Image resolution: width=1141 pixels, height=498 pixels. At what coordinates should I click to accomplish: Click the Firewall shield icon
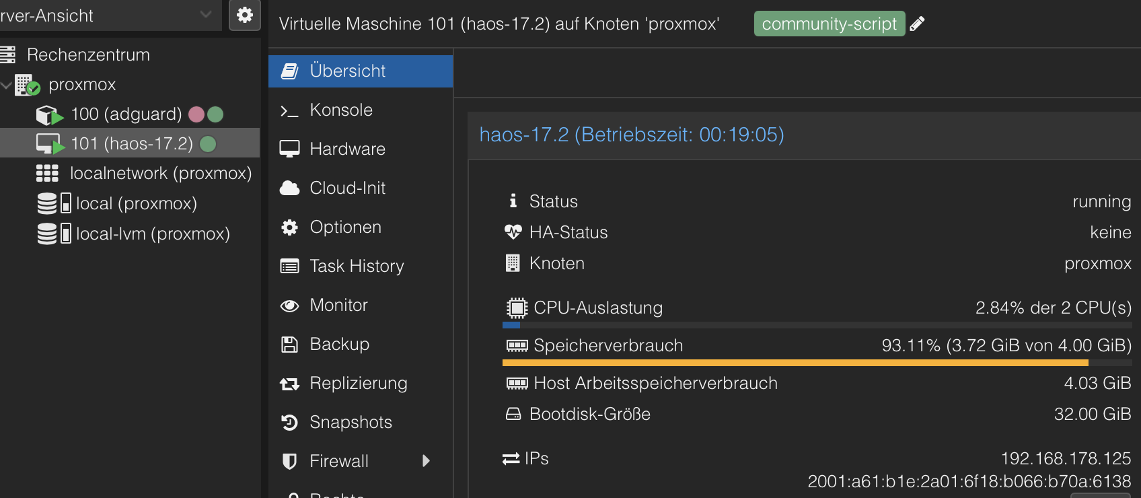[x=289, y=462]
